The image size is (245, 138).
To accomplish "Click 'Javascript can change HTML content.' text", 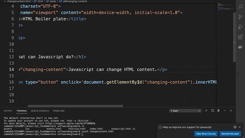I will click(x=113, y=69).
